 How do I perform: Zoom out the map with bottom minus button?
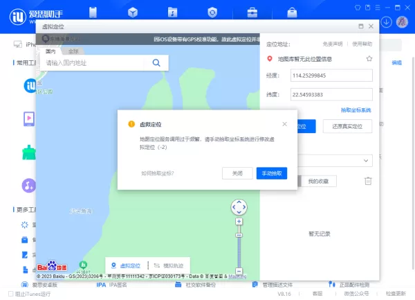[239, 271]
